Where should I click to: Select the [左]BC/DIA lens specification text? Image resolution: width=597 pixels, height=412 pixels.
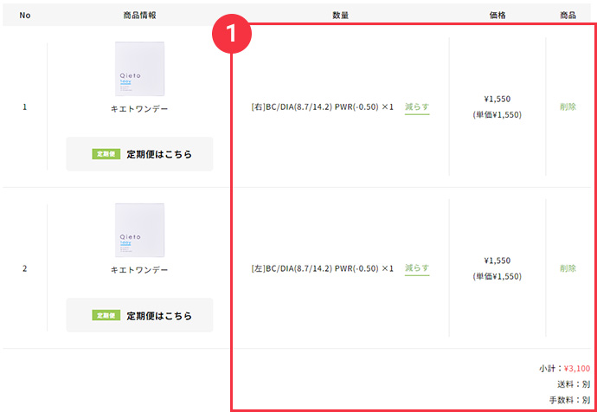click(322, 268)
